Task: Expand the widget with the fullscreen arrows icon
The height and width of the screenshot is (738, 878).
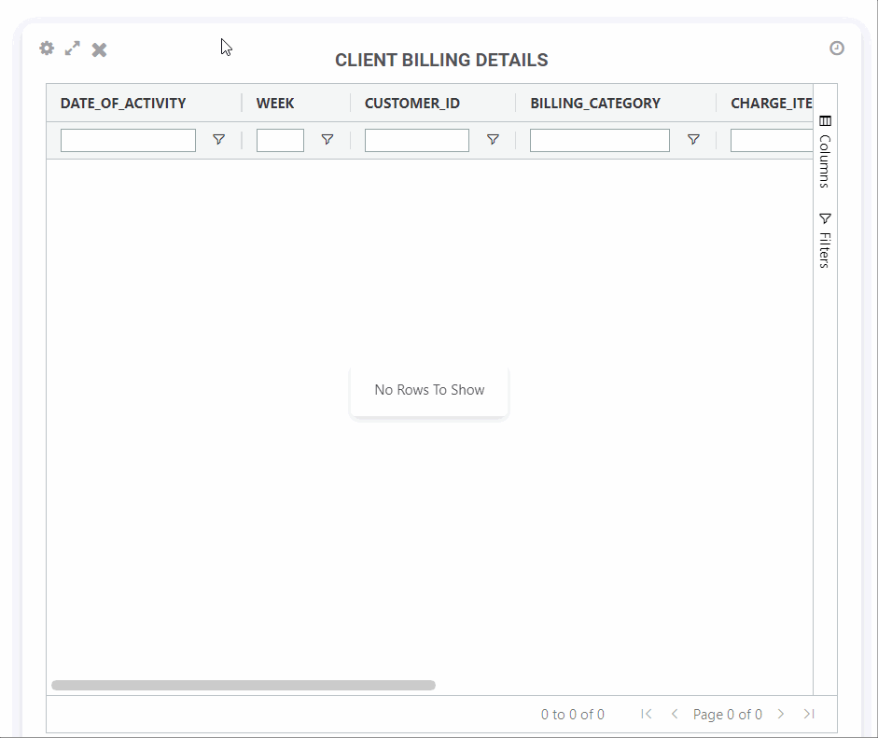Action: coord(73,49)
